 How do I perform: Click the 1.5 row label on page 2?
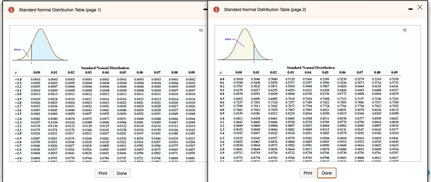tap(222, 138)
